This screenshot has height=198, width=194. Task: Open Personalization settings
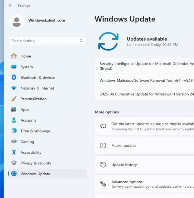click(x=47, y=99)
